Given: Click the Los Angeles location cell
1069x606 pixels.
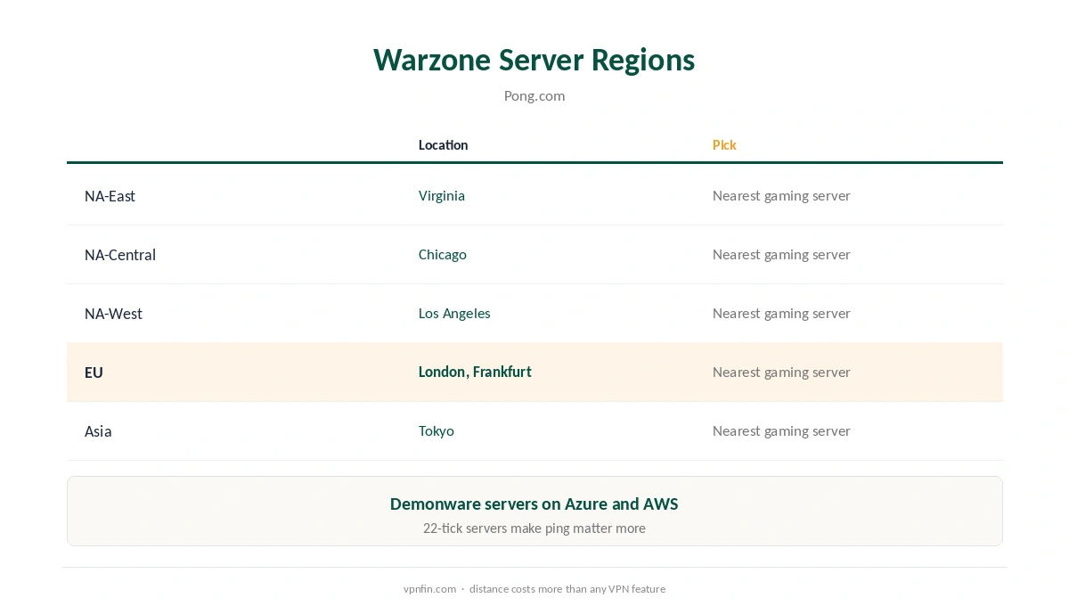Looking at the screenshot, I should point(454,313).
